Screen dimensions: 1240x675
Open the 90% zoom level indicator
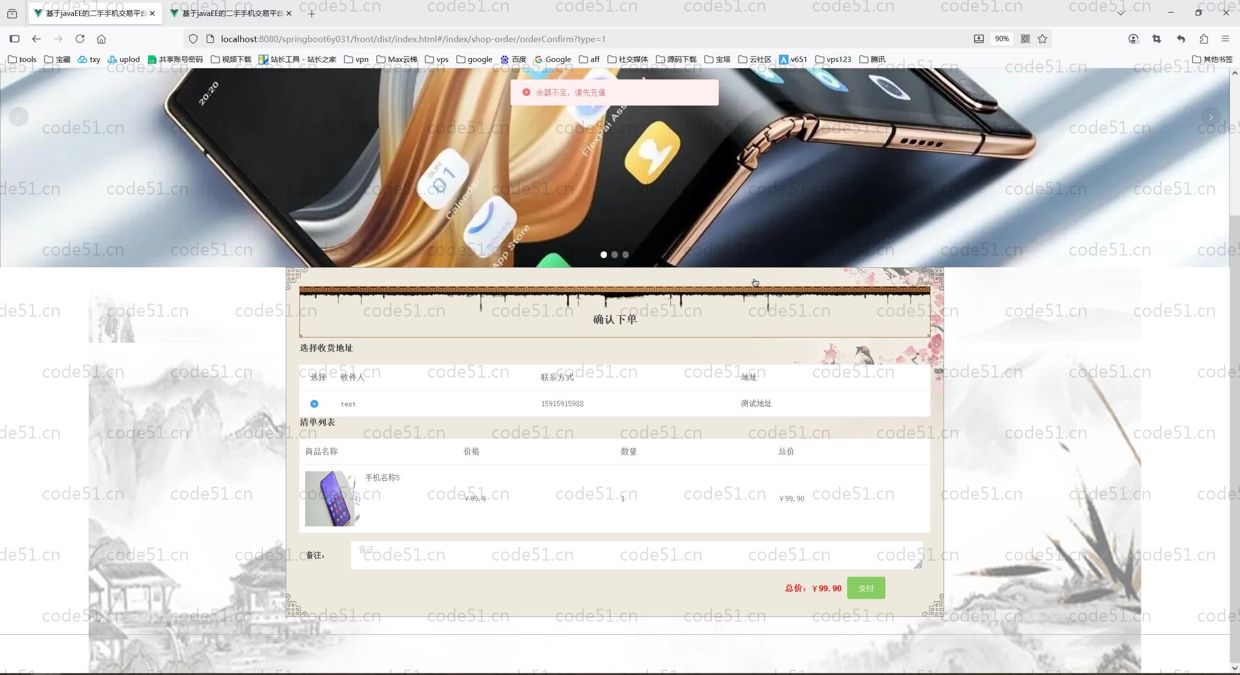click(1001, 39)
